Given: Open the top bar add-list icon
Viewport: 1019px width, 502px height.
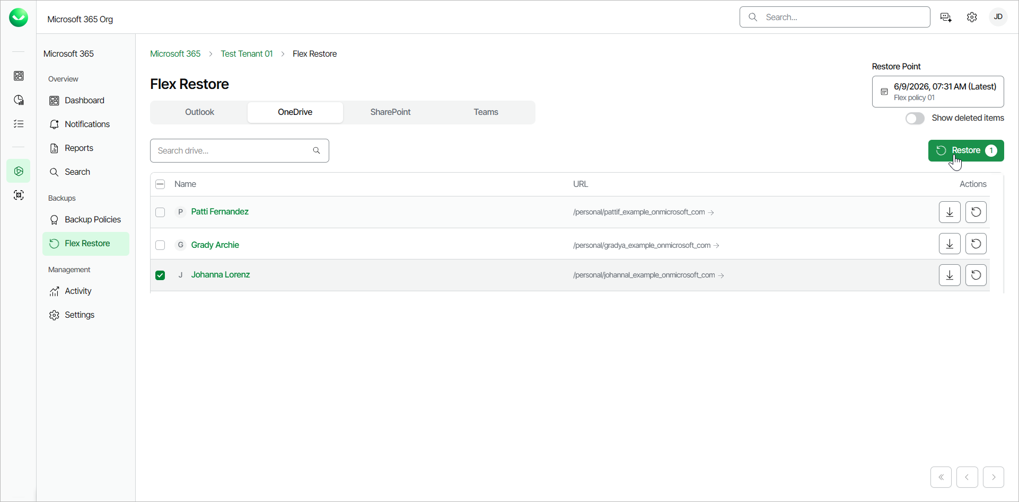Looking at the screenshot, I should [946, 17].
